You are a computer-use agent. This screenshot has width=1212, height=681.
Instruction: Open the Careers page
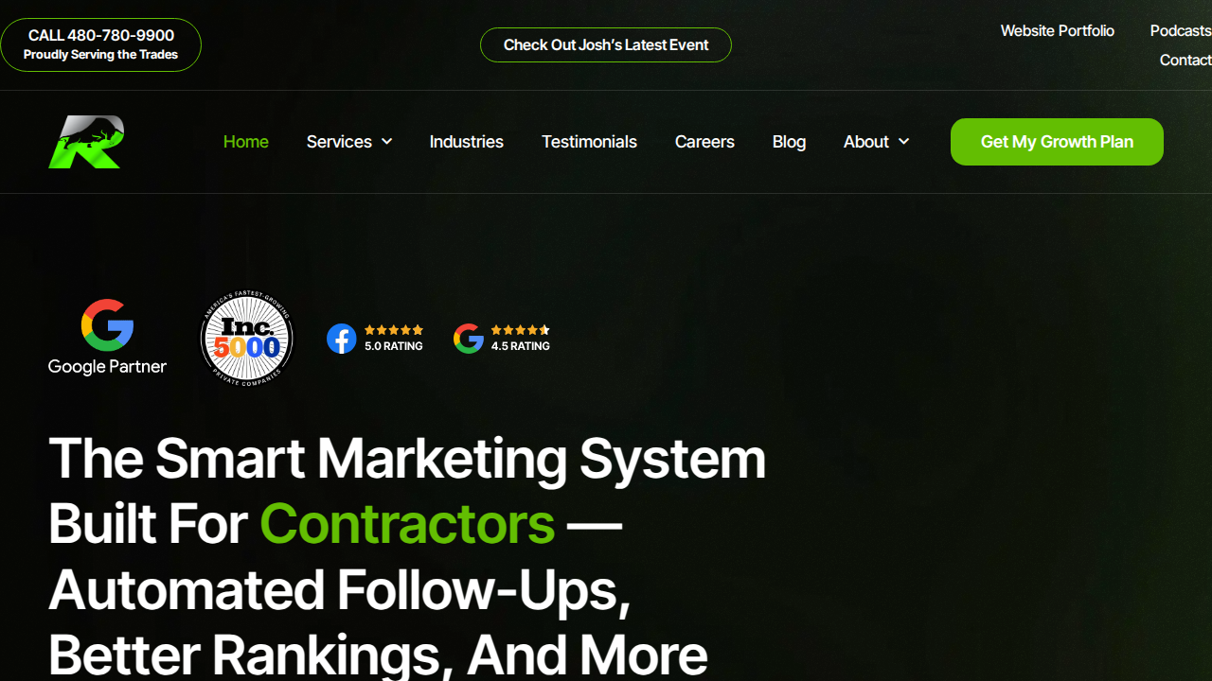(x=704, y=142)
